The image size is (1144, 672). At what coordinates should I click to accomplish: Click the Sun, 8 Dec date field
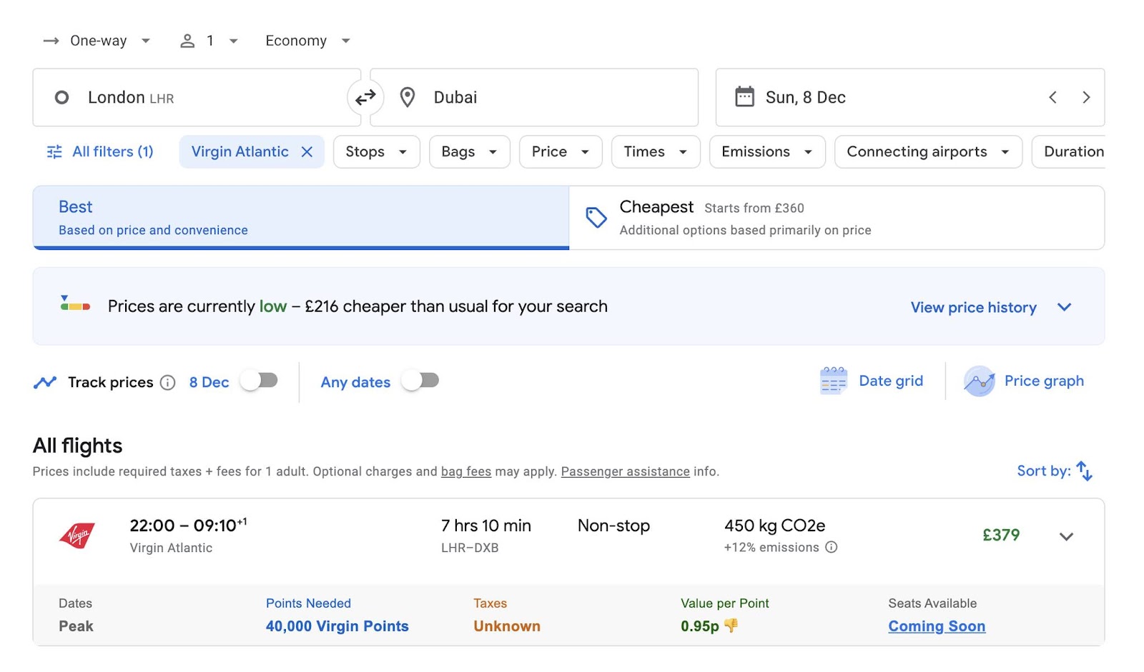coord(909,97)
